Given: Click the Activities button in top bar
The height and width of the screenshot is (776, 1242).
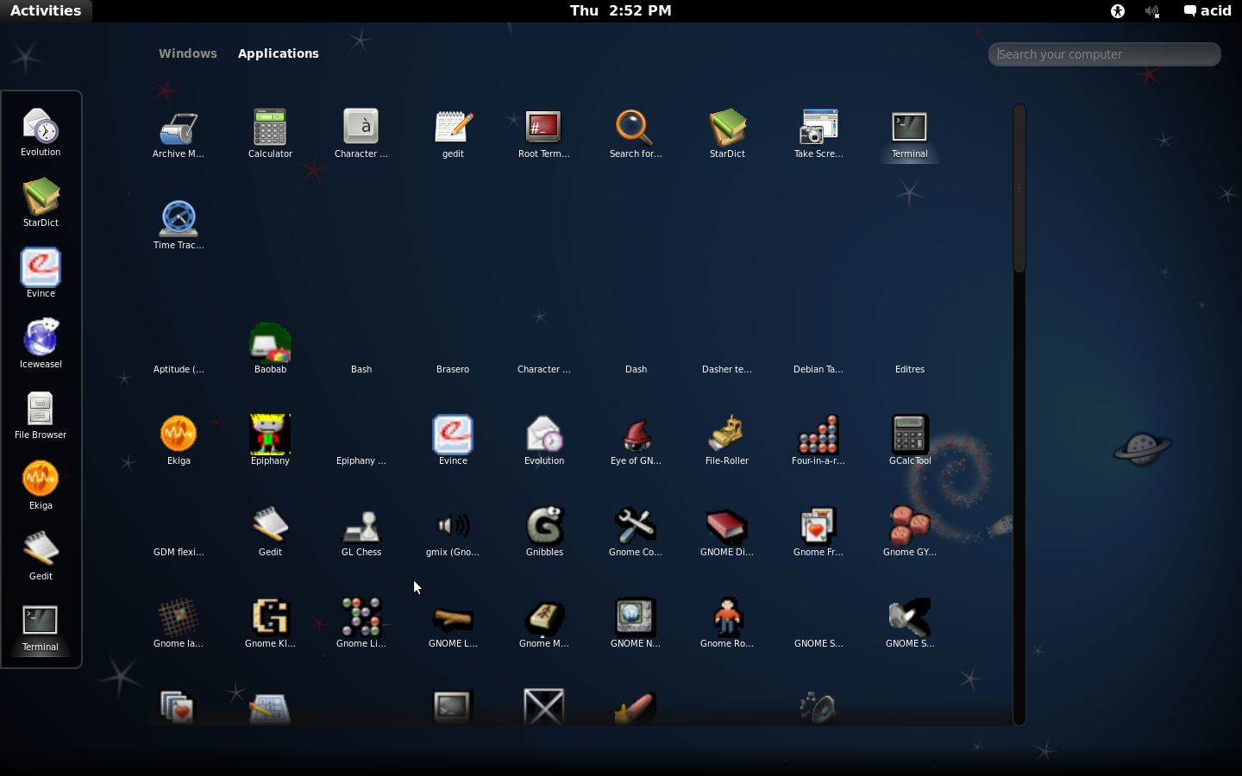Looking at the screenshot, I should coord(46,10).
